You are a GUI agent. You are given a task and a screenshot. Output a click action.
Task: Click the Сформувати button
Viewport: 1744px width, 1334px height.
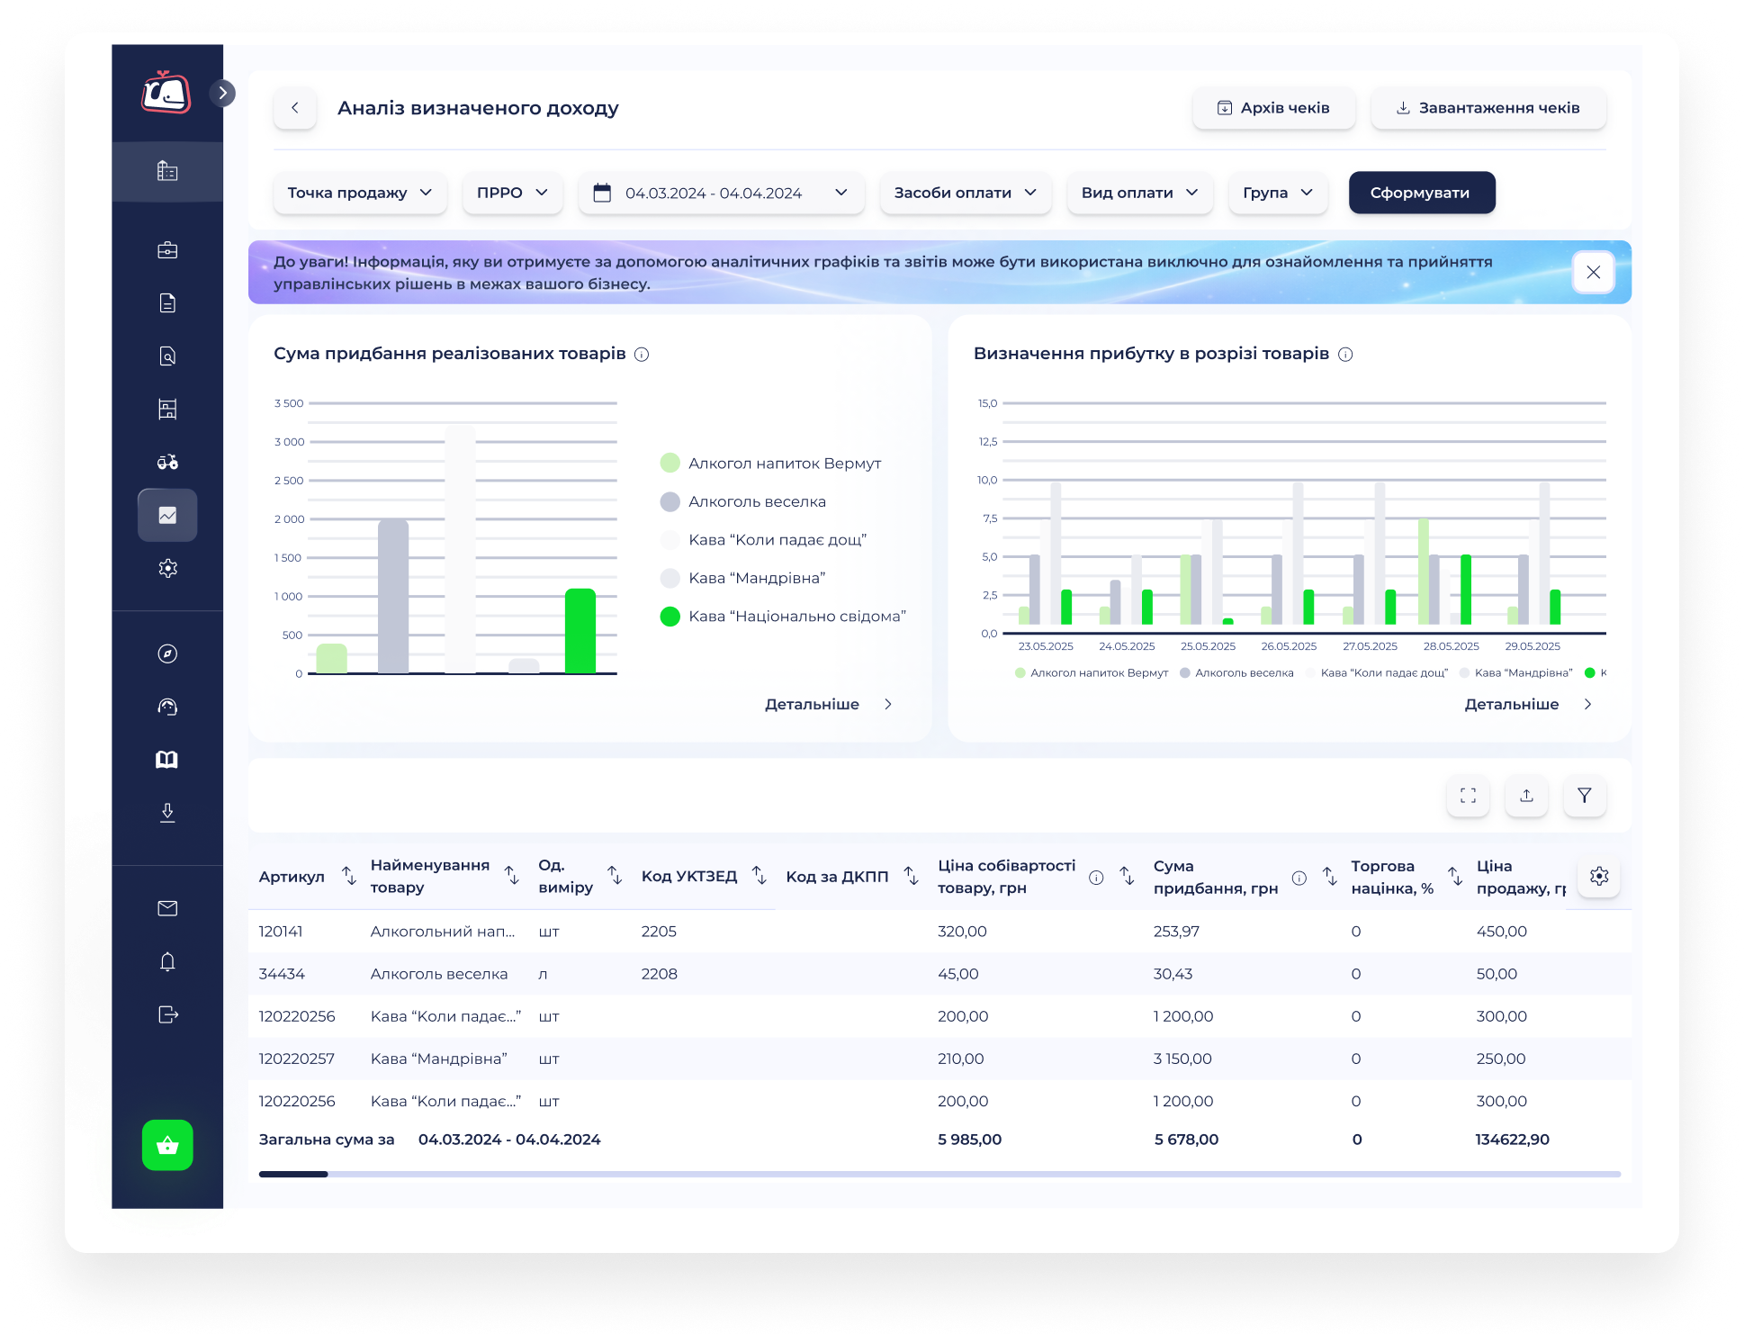[x=1422, y=193]
